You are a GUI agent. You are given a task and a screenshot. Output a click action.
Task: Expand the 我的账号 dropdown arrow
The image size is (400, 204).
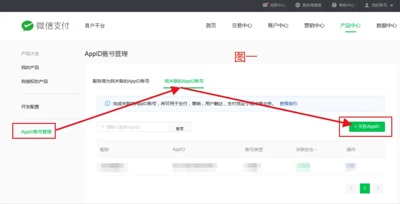click(391, 5)
